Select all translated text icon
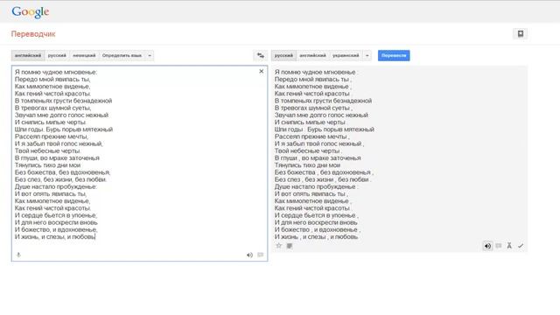Image resolution: width=560 pixels, height=315 pixels. (x=290, y=246)
